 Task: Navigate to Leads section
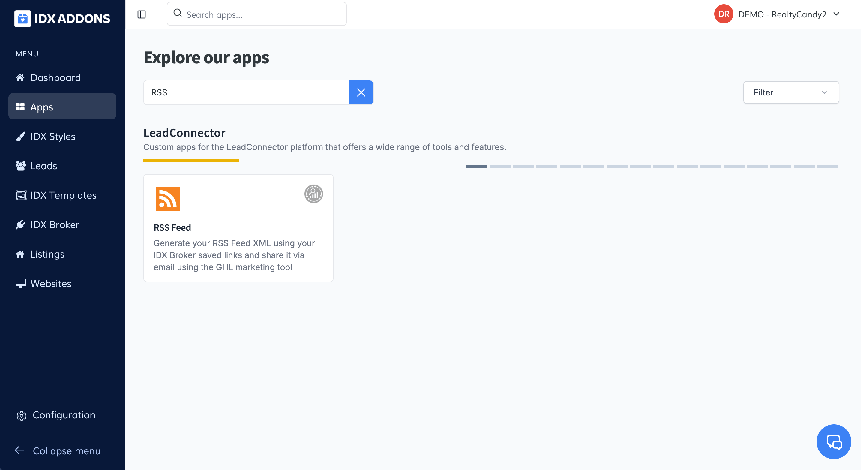(43, 166)
